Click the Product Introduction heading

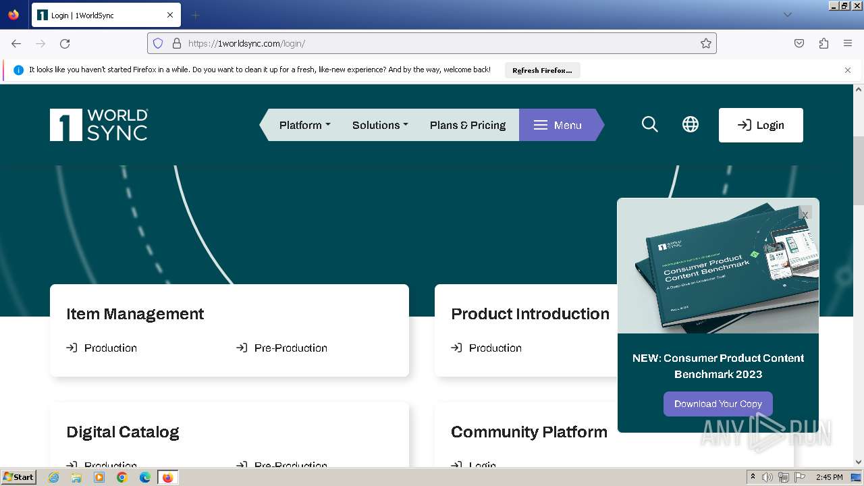(530, 314)
